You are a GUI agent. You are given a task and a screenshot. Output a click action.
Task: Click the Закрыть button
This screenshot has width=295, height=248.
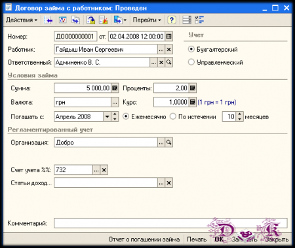(x=277, y=239)
